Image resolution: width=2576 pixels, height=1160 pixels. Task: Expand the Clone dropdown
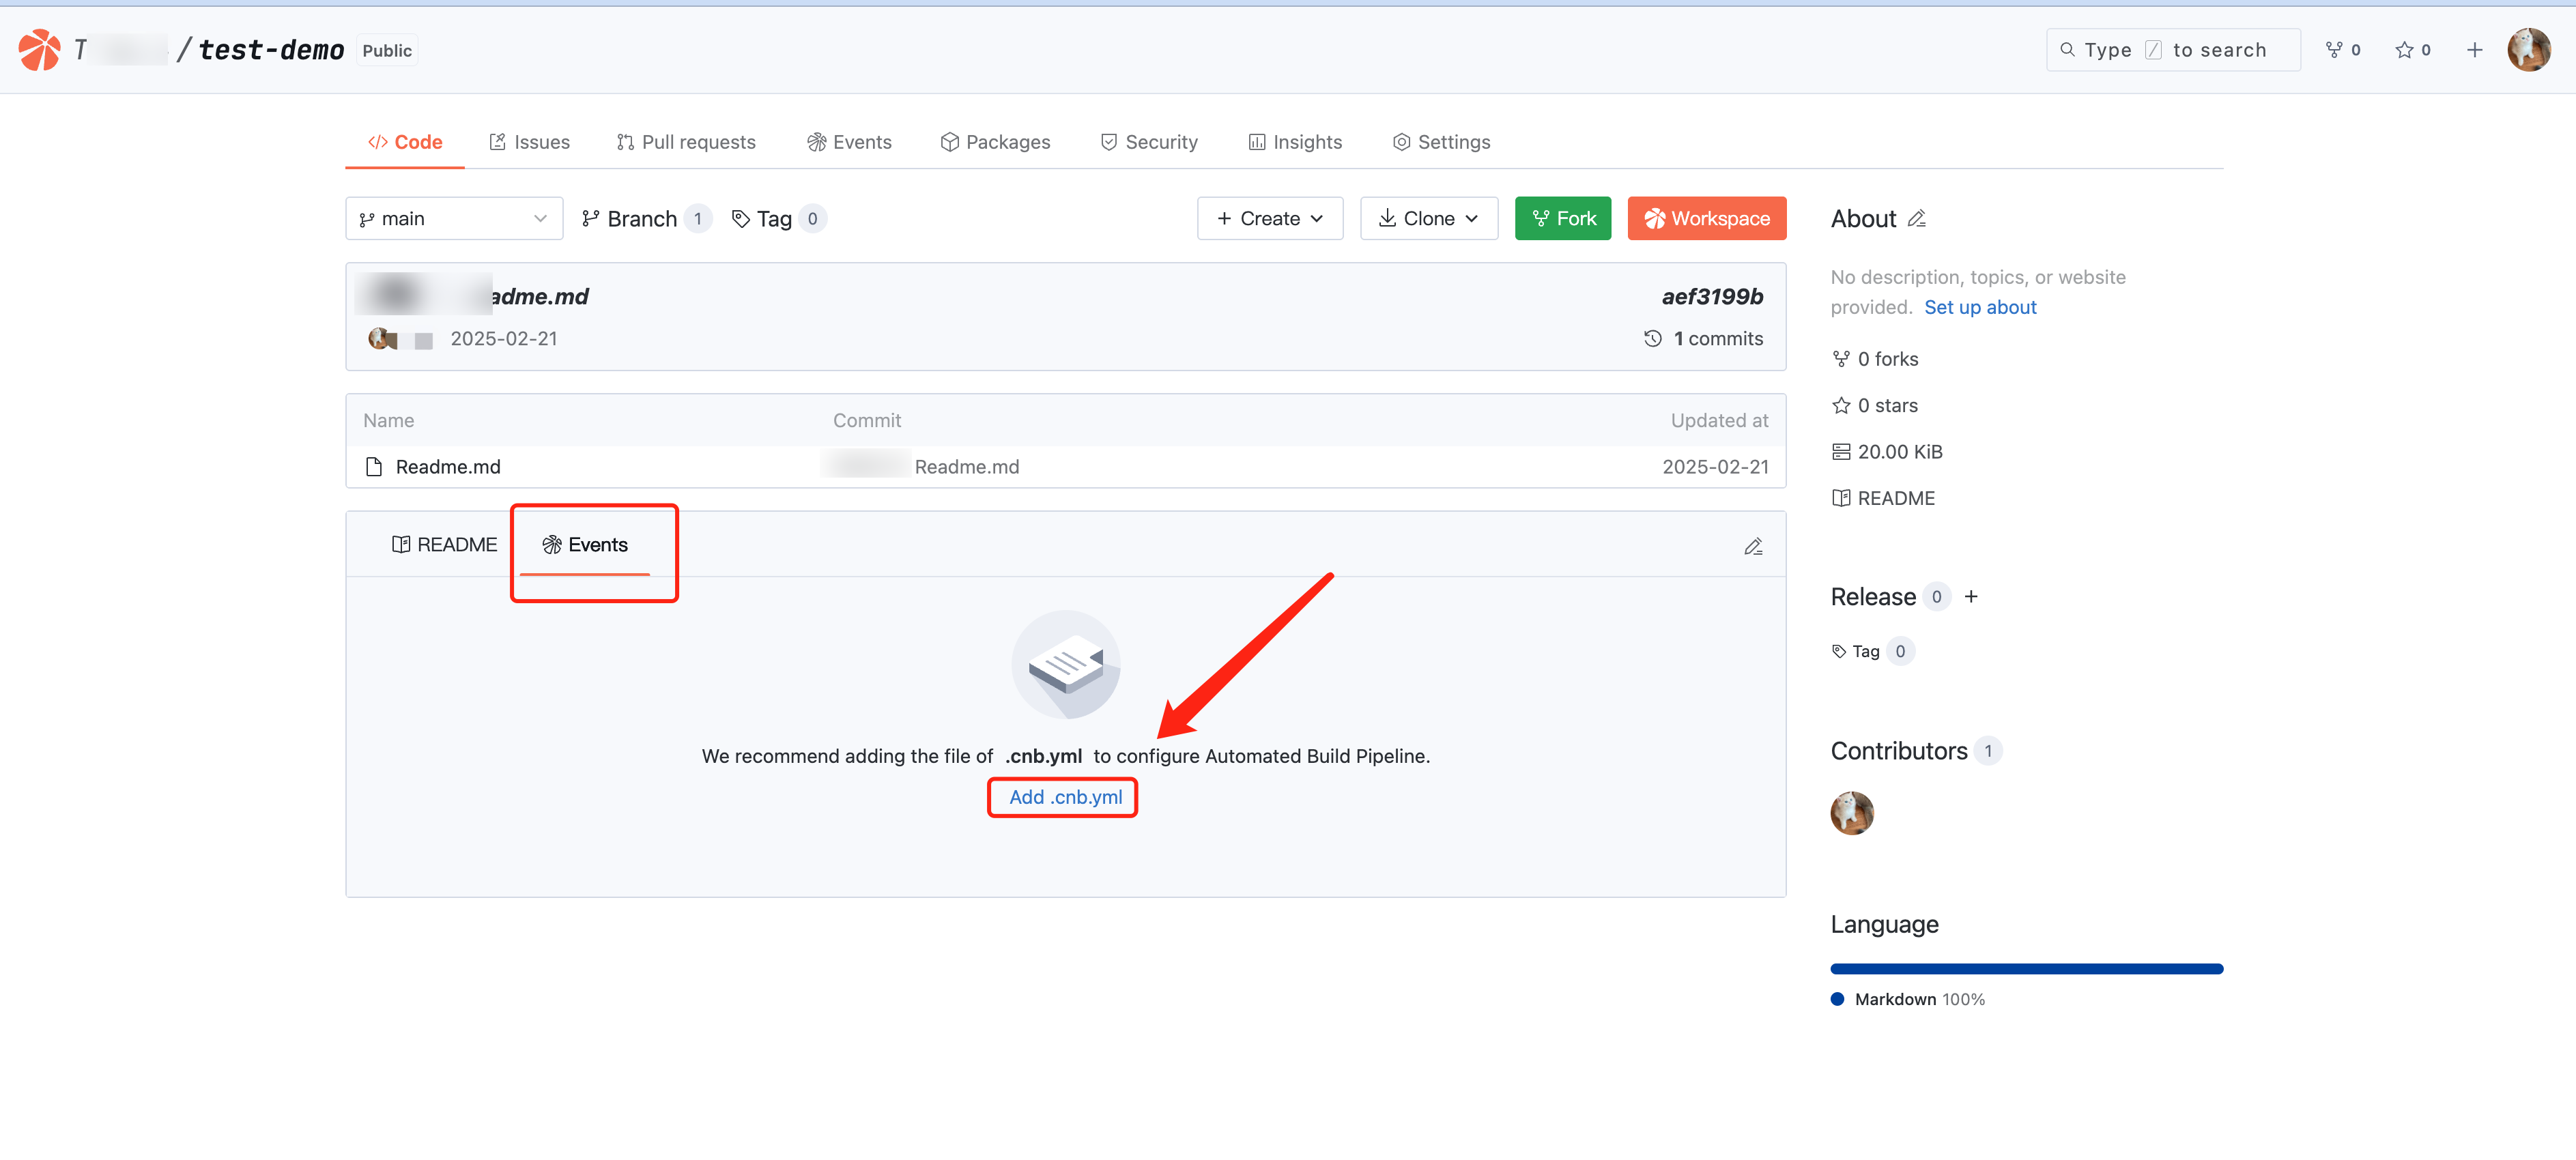(1428, 219)
